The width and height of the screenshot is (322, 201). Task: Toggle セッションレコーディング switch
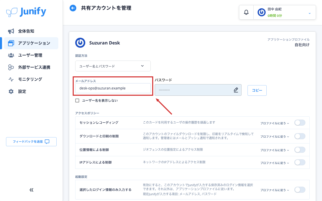coord(300,123)
